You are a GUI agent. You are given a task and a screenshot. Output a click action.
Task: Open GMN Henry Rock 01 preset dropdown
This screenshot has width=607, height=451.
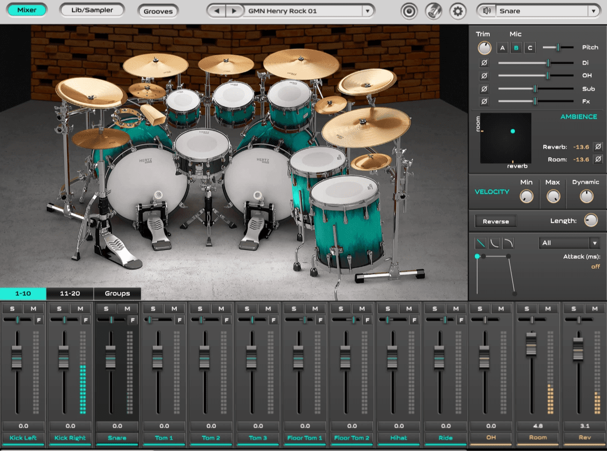point(368,11)
